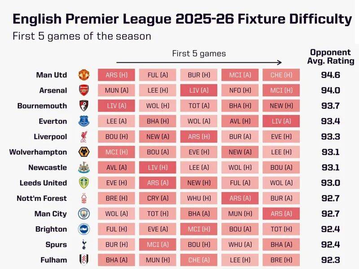Screen dimensions: 359x269
Task: Click the Leeds United team name
Action: pos(43,183)
